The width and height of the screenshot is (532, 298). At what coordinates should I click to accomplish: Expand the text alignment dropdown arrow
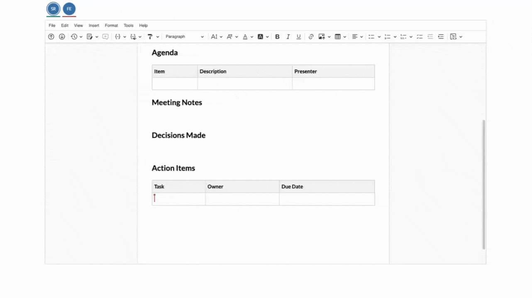point(361,37)
